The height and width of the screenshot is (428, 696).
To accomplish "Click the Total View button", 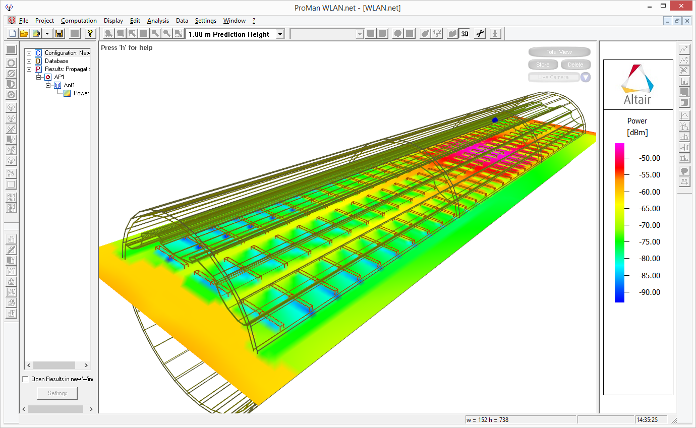I will pos(559,52).
